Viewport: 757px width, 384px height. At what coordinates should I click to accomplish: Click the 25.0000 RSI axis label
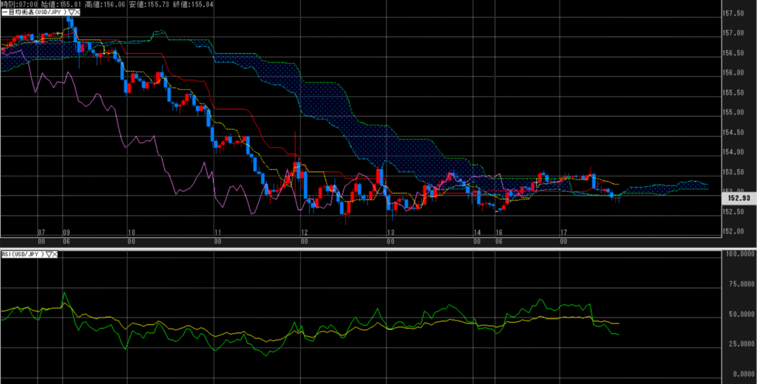[737, 344]
